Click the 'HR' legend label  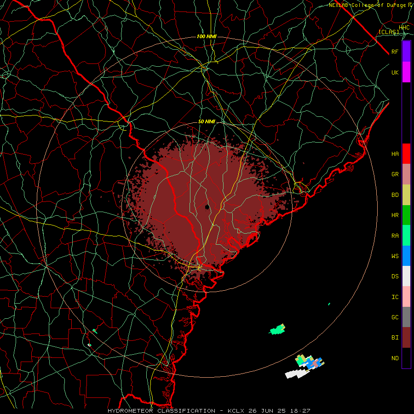395,215
